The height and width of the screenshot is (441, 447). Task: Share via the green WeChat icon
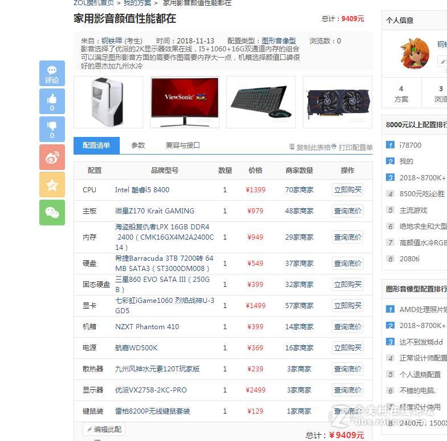52,212
